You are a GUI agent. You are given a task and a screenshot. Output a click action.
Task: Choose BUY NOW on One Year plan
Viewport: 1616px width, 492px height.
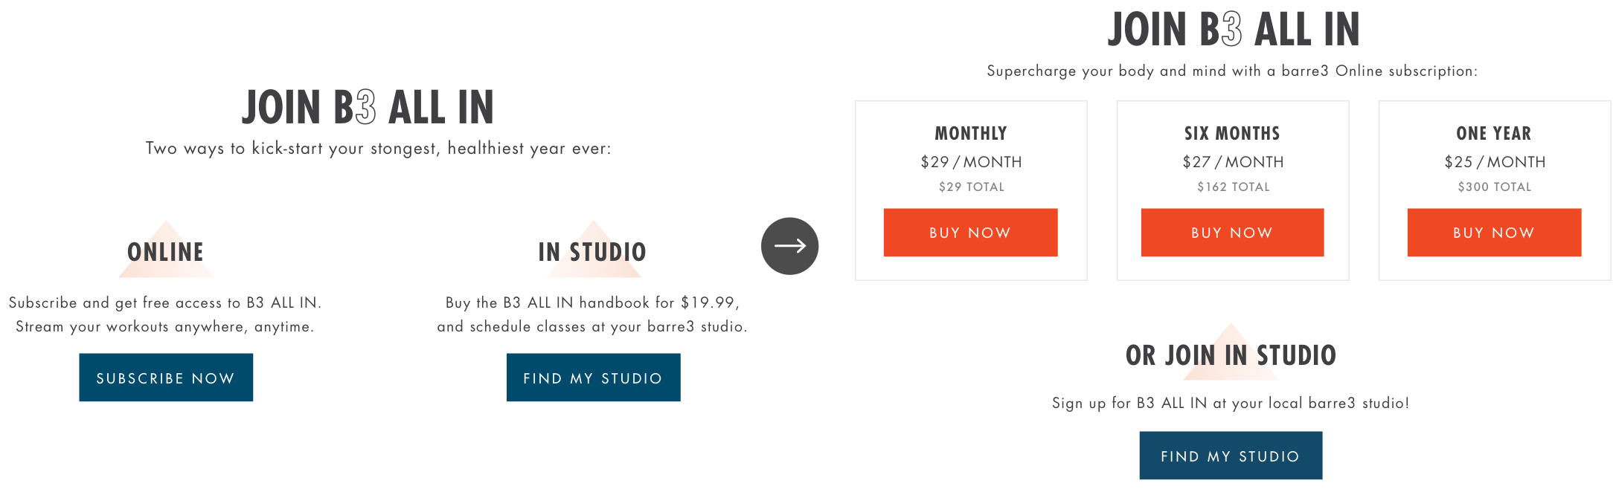pos(1494,233)
